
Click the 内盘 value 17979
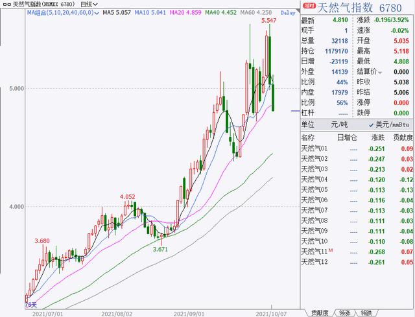coord(340,92)
